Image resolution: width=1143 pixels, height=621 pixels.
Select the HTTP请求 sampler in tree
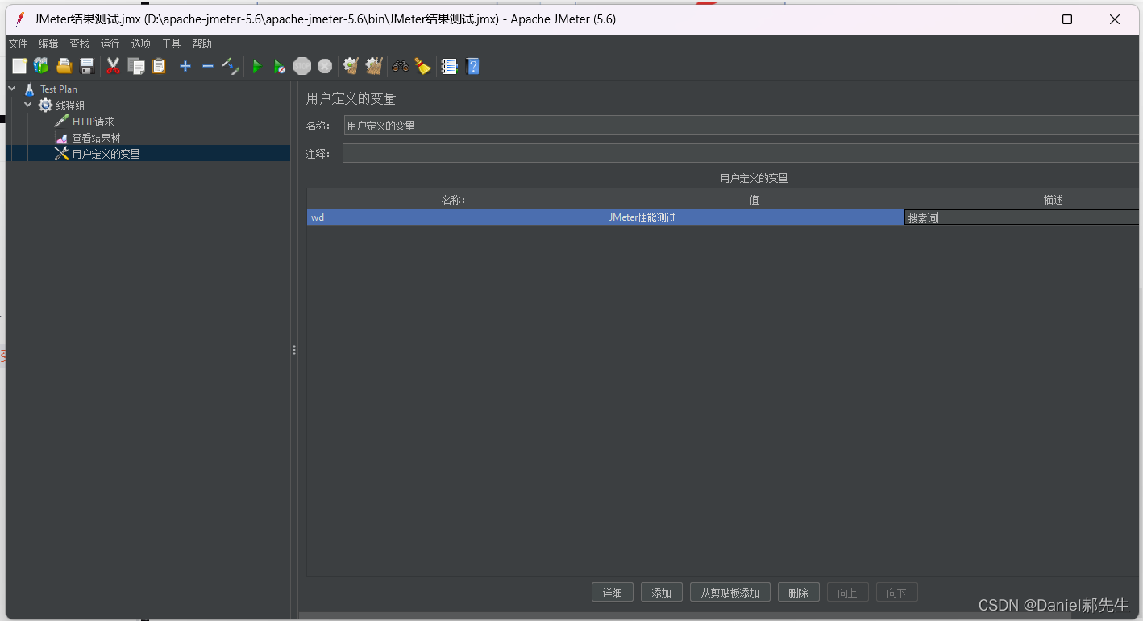[x=93, y=122]
